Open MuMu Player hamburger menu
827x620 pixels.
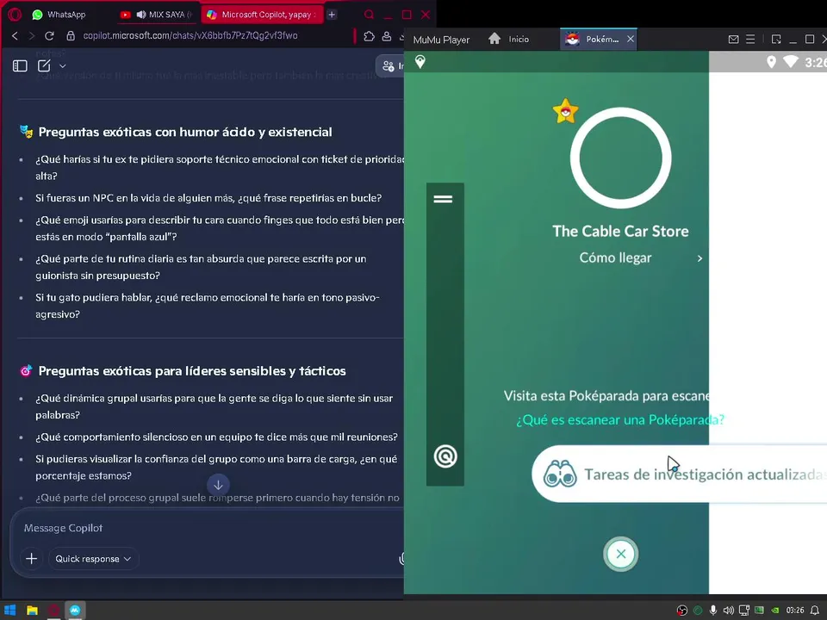(x=750, y=39)
